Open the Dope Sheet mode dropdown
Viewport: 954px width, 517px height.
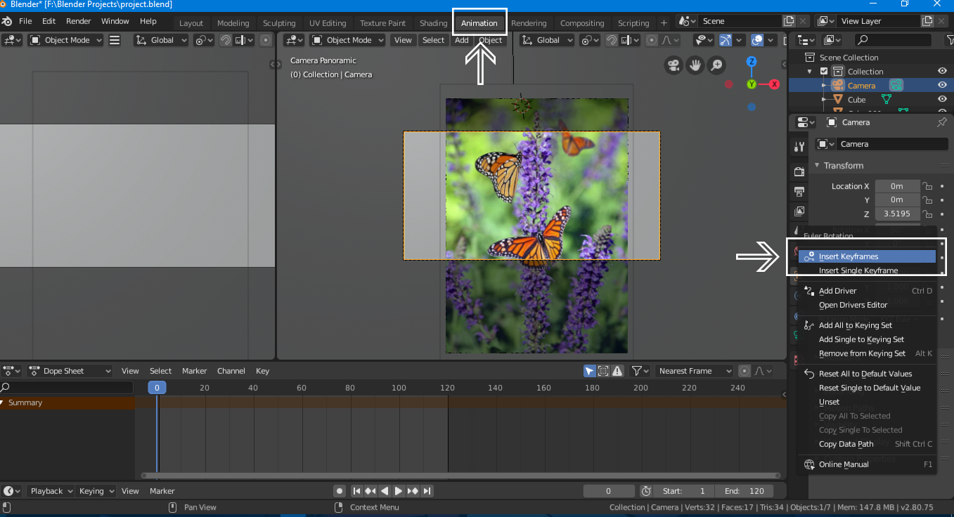click(70, 371)
